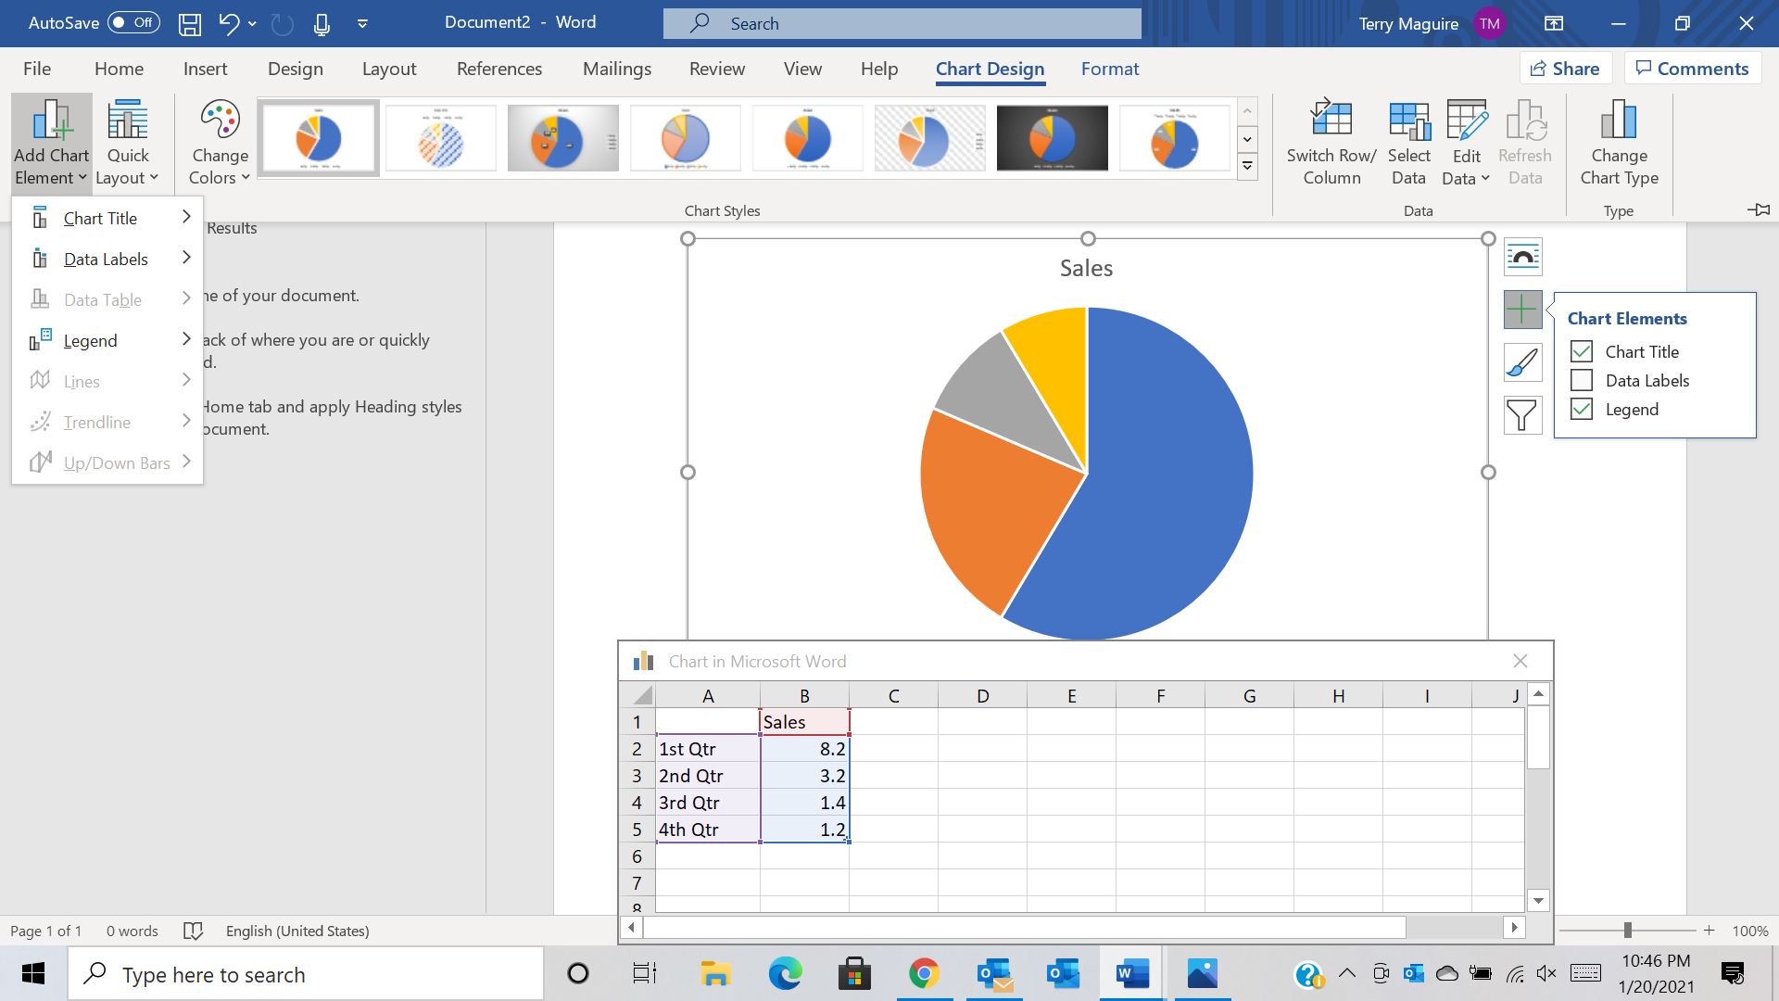Screen dimensions: 1779x1001
Task: Click the zoom slider handle
Action: [1627, 931]
